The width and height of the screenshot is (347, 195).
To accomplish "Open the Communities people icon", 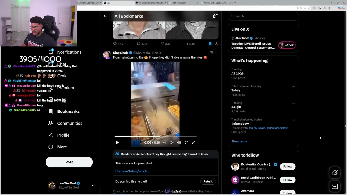I will tap(51, 123).
